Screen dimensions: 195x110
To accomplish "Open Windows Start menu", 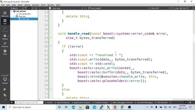I will click(3, 107).
